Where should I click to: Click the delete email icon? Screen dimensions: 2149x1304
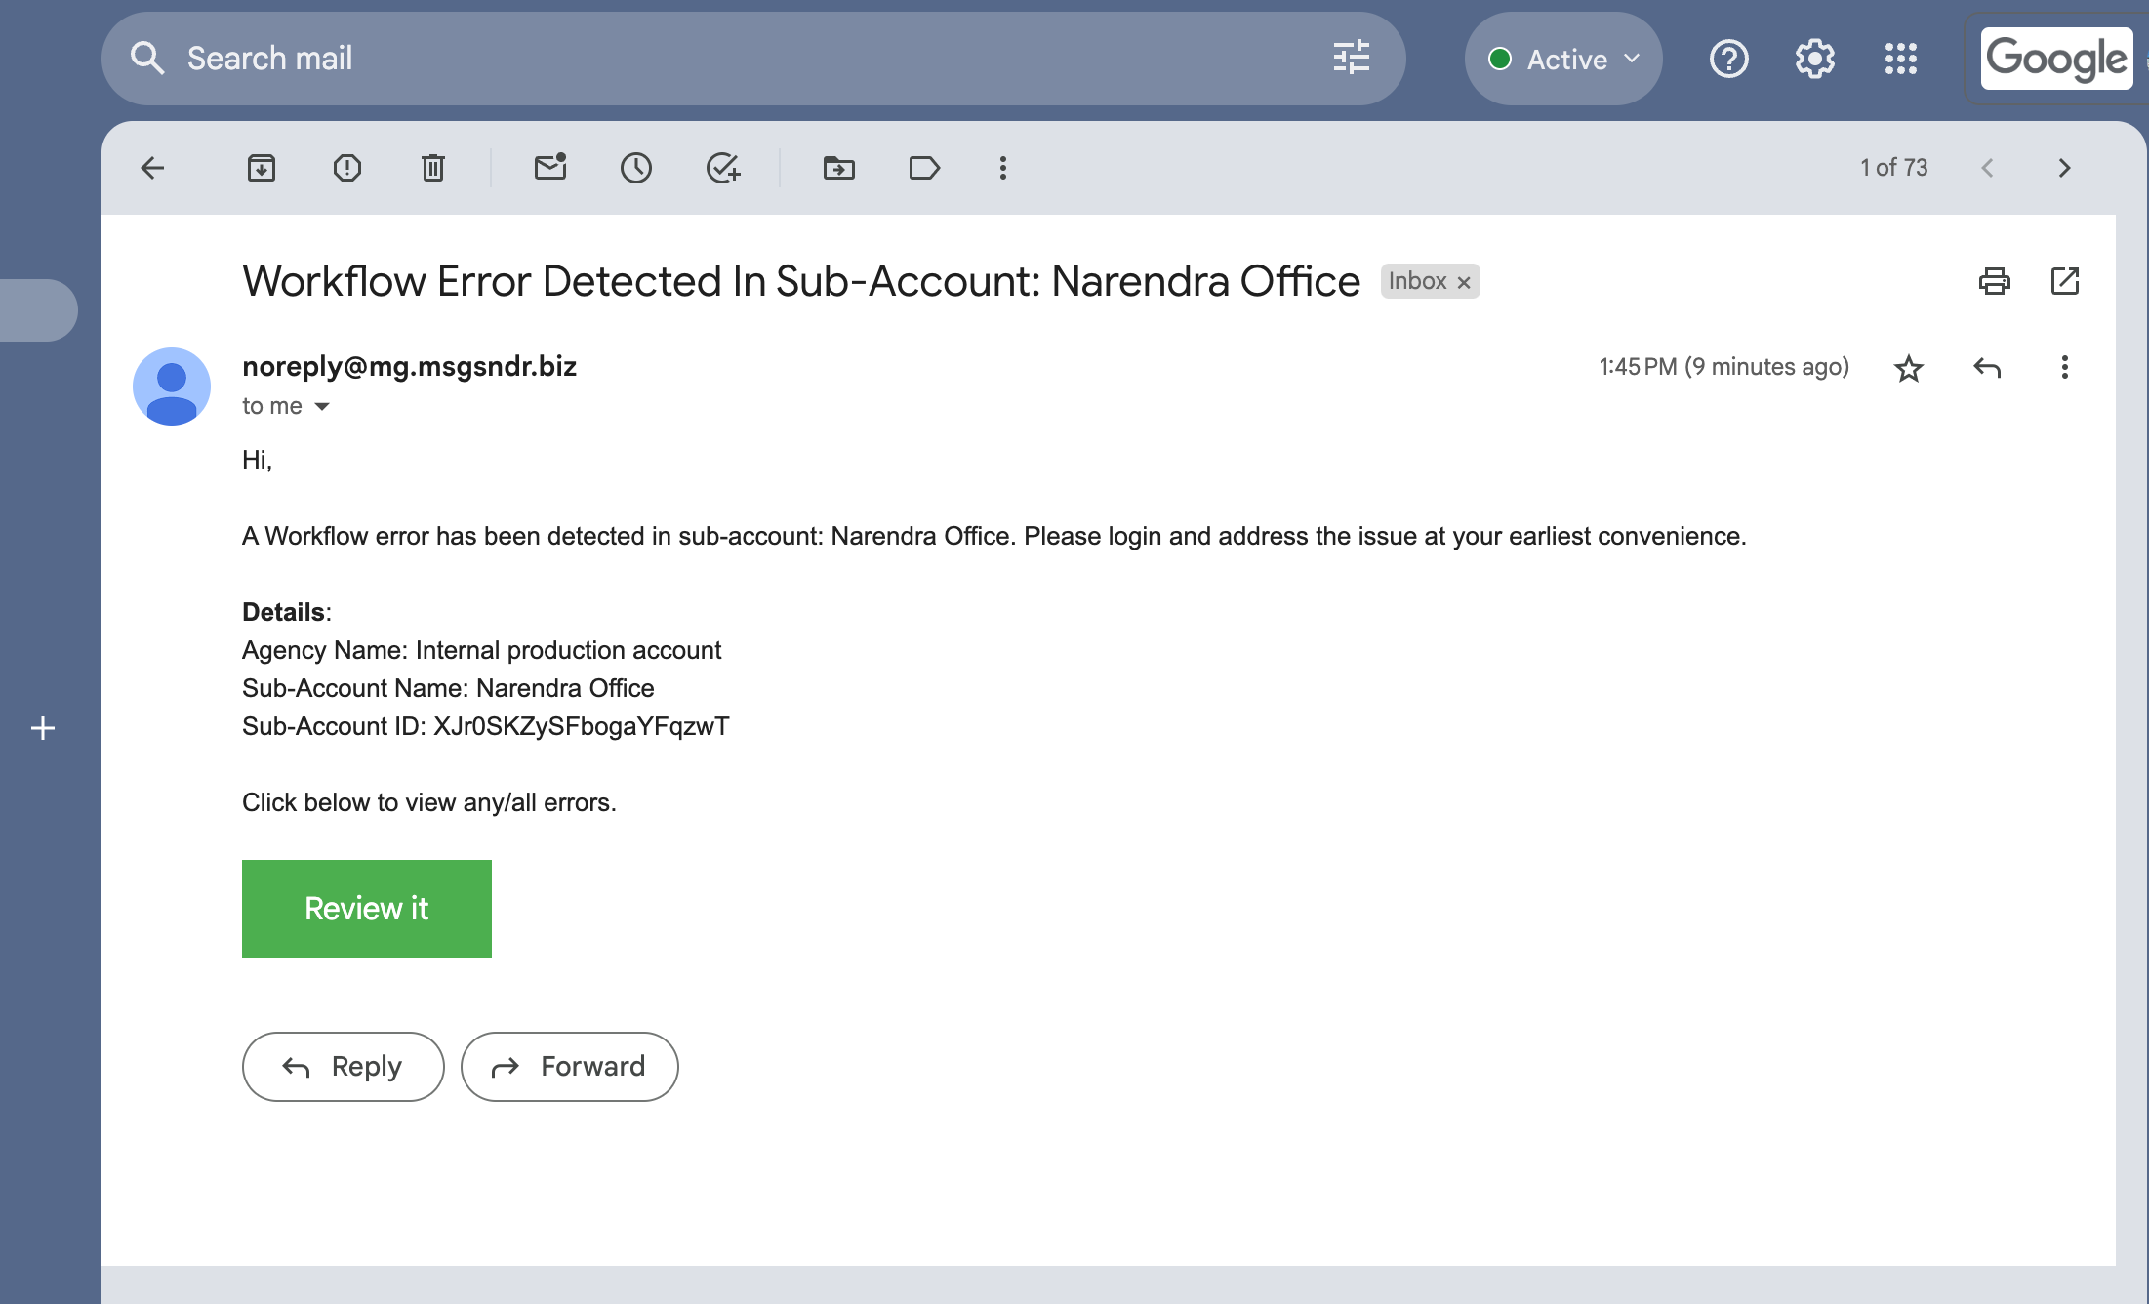(433, 168)
